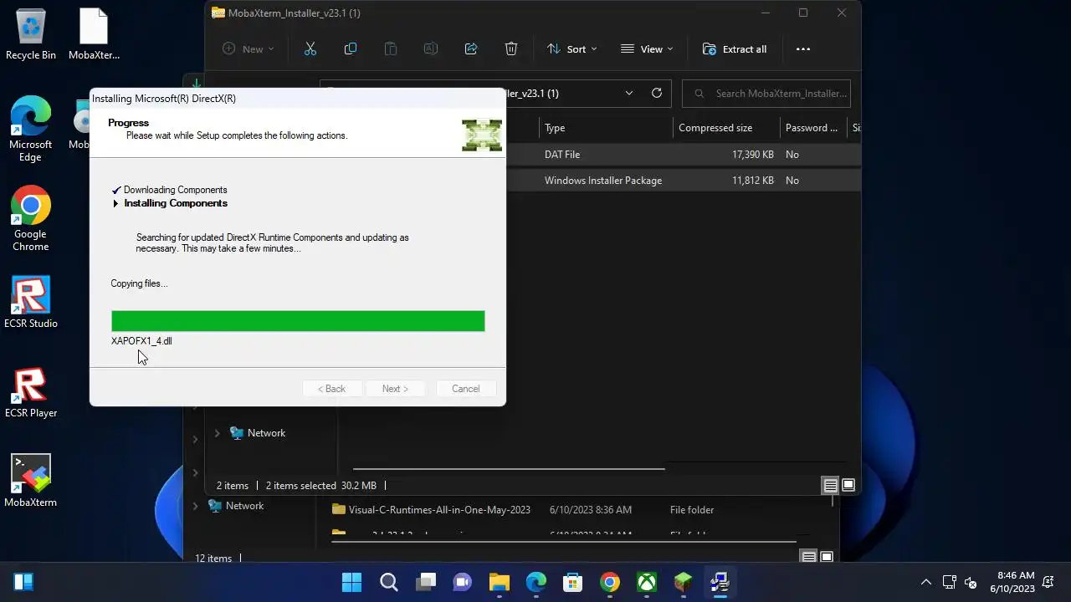Click the 11,812 KB size cell

753,181
